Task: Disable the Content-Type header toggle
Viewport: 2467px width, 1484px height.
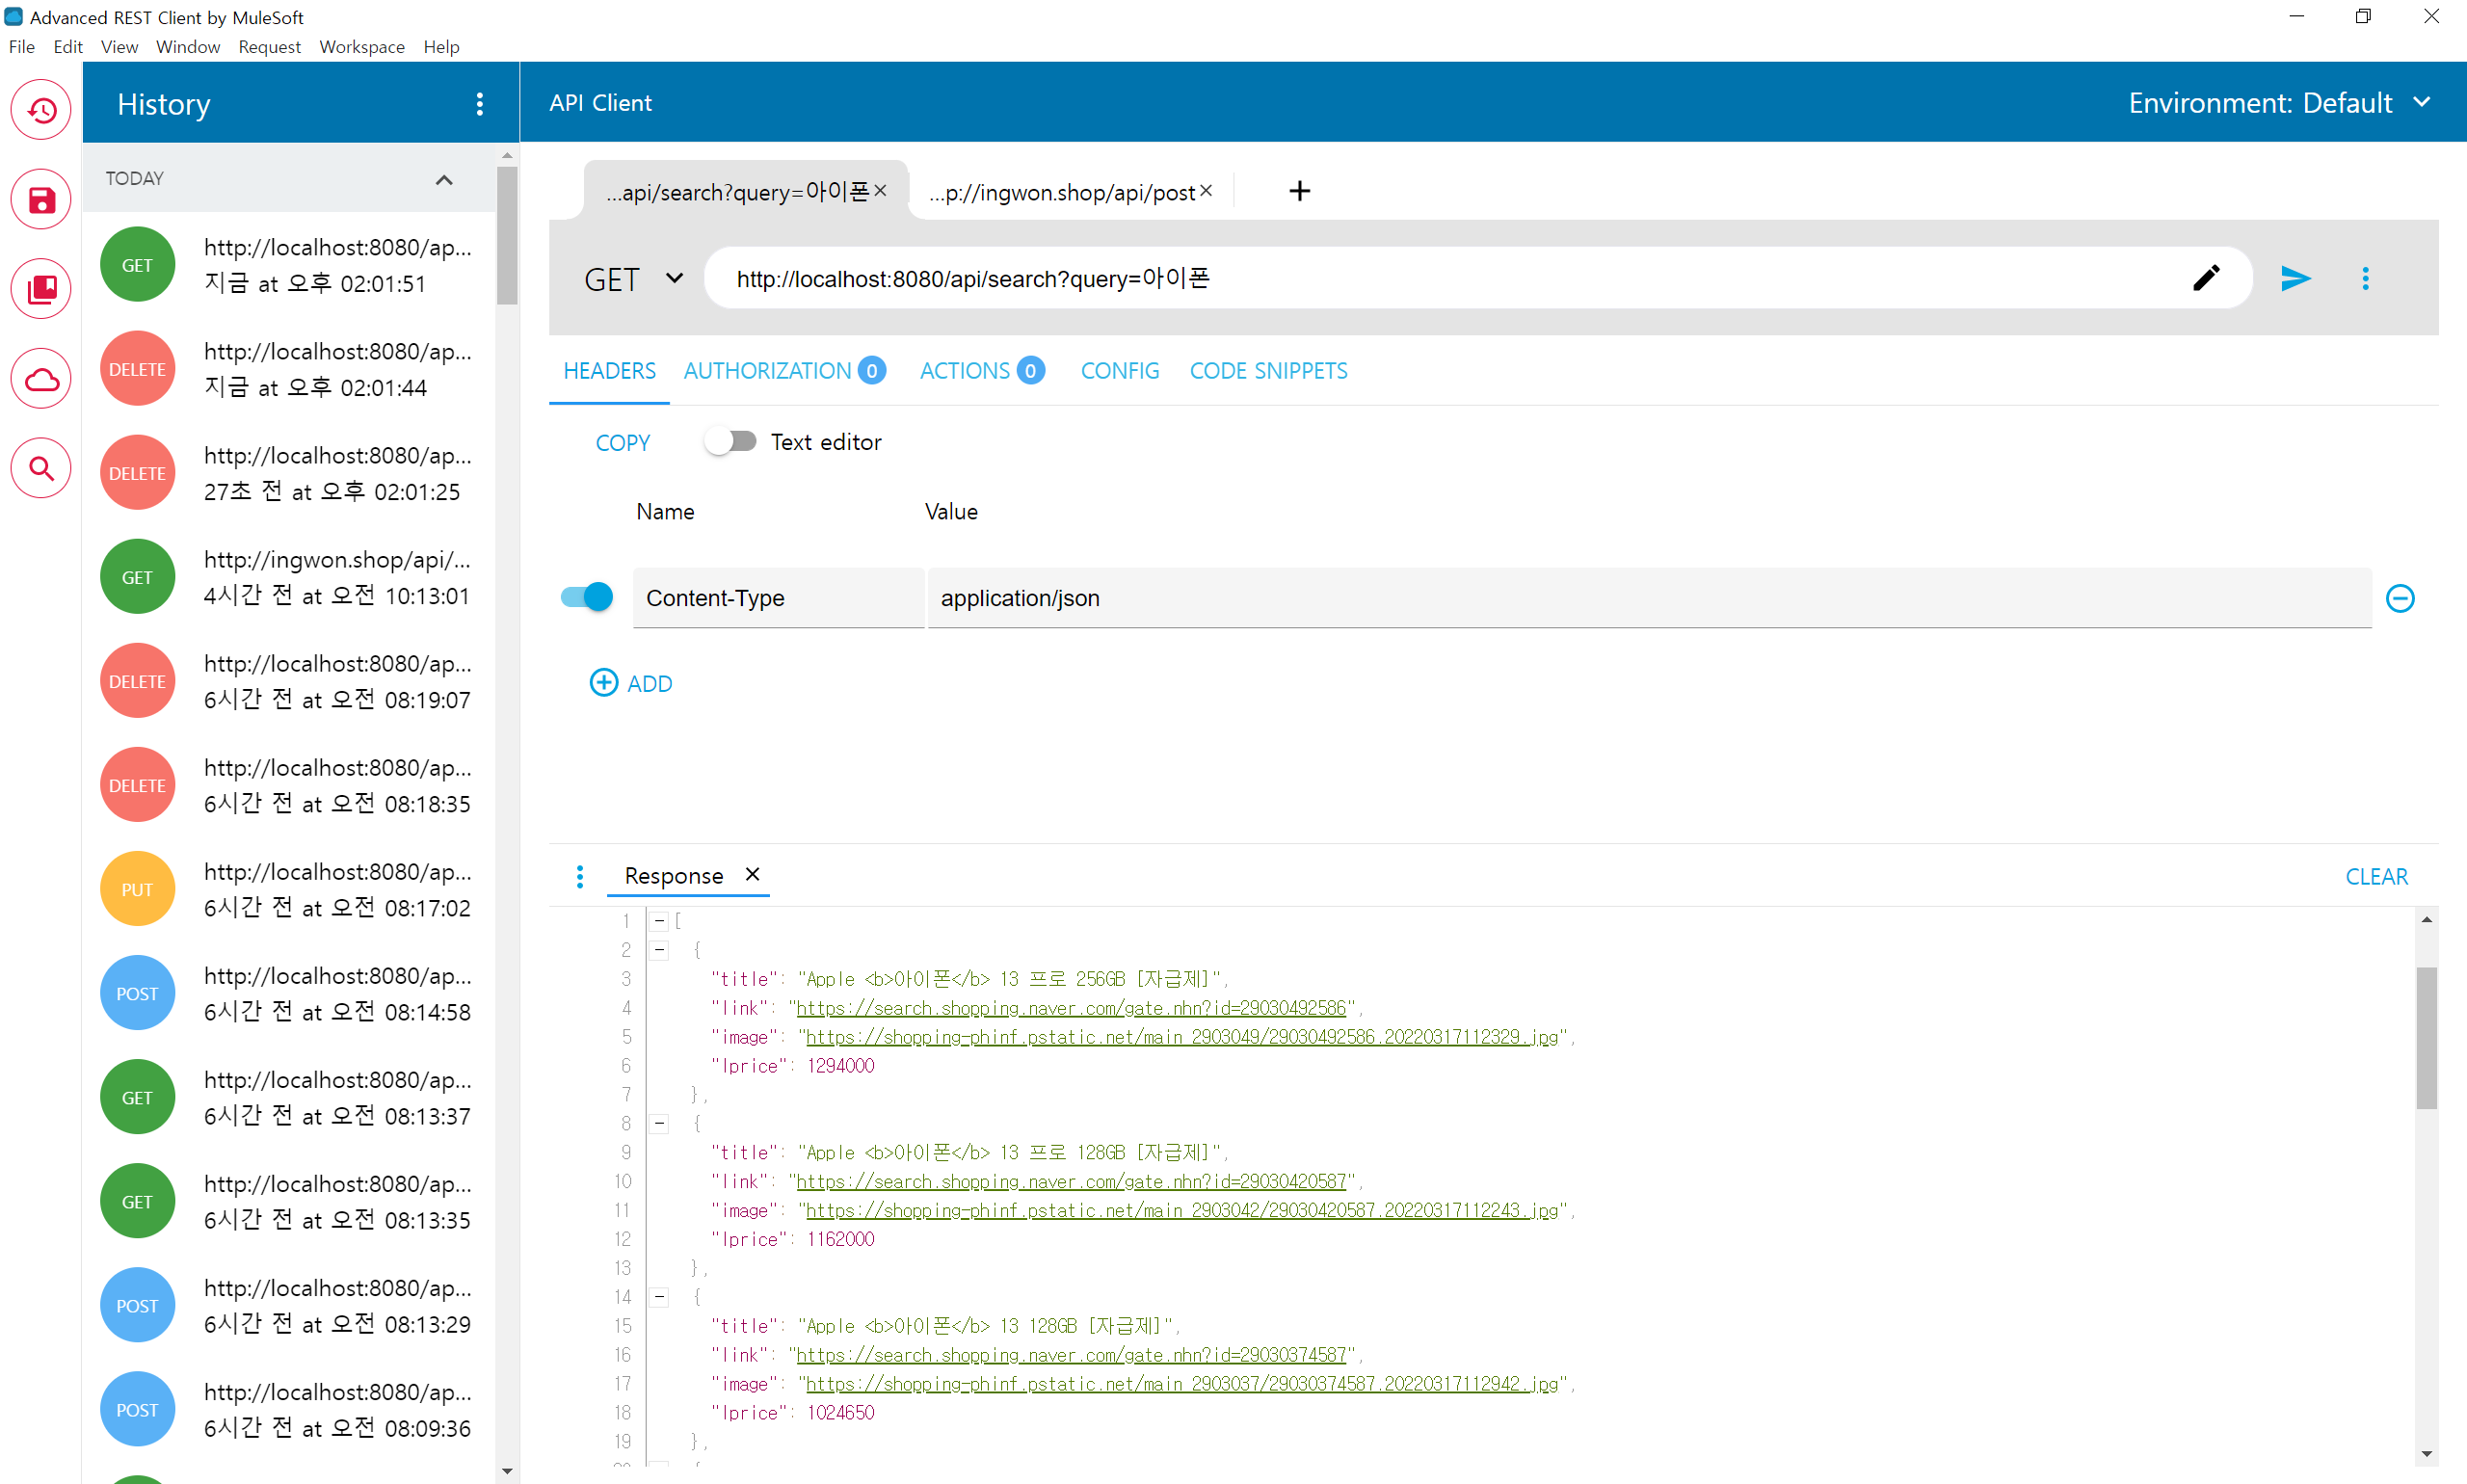Action: tap(587, 597)
